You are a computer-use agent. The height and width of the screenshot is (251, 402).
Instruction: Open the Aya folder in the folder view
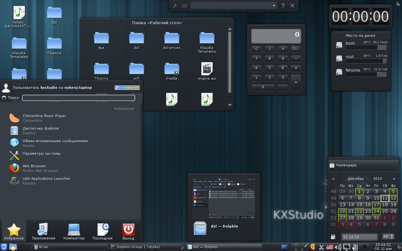coord(101,41)
